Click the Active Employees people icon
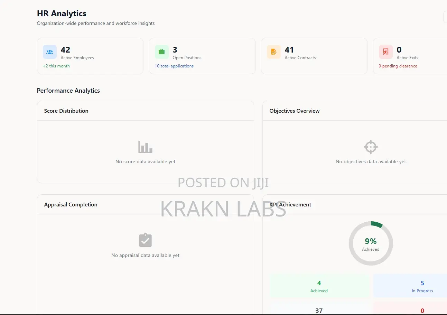Image resolution: width=447 pixels, height=315 pixels. coord(50,52)
